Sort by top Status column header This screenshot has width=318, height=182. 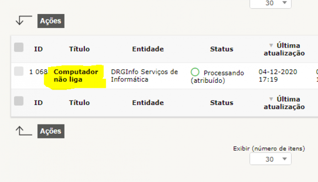point(221,49)
